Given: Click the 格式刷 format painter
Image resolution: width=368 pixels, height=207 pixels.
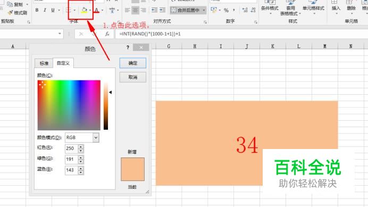Looking at the screenshot, I should [18, 13].
